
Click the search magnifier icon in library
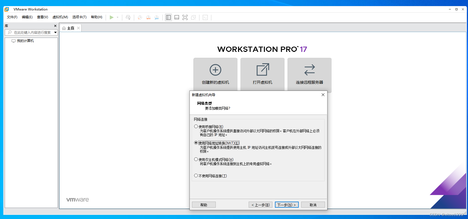(x=10, y=32)
